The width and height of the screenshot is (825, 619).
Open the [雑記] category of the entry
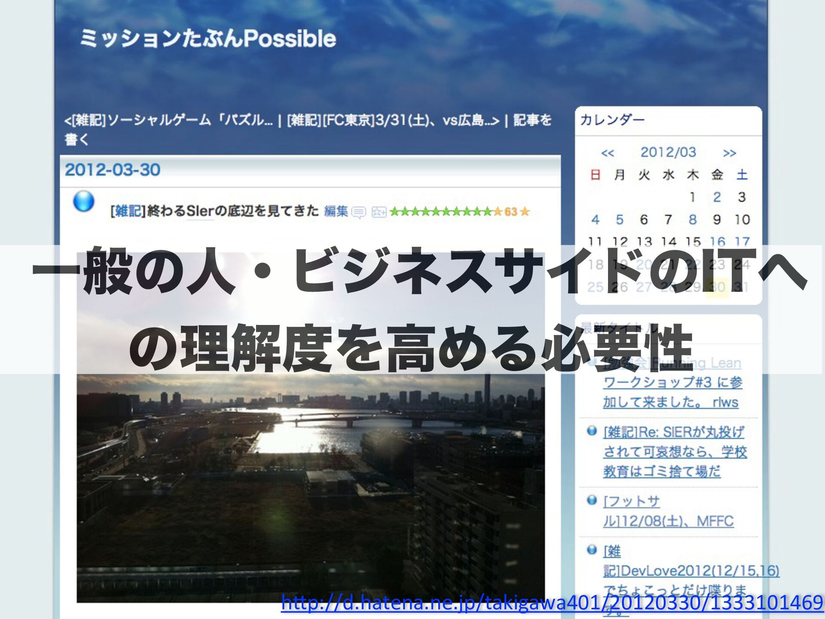click(128, 211)
